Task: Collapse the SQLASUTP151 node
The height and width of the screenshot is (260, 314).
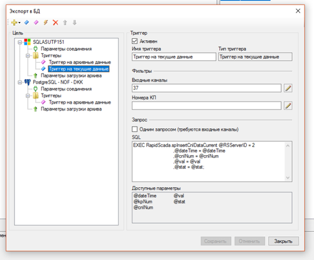Action: (x=20, y=42)
